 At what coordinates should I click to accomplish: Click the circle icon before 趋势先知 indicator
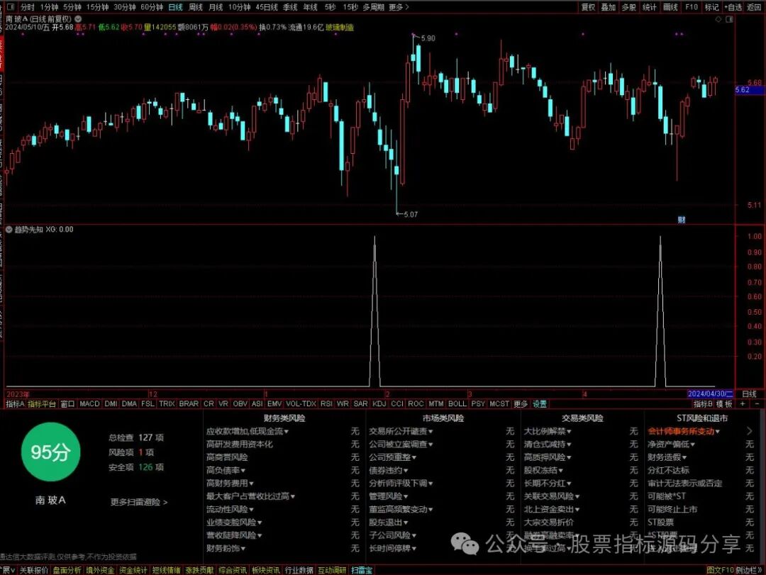(x=9, y=229)
